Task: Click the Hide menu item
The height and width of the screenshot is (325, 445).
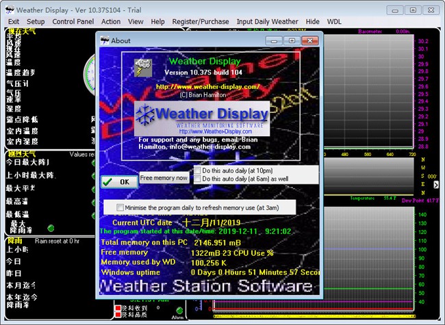Action: click(x=312, y=22)
